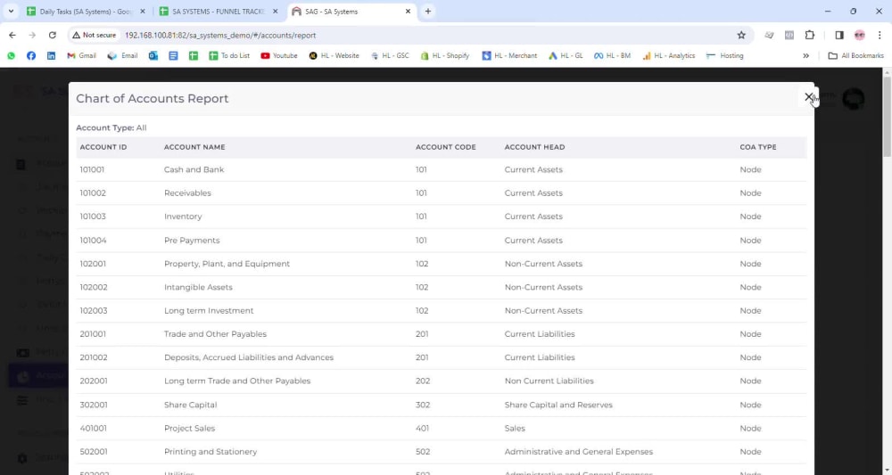The image size is (892, 475).
Task: Bookmark this page with the star icon
Action: 741,36
